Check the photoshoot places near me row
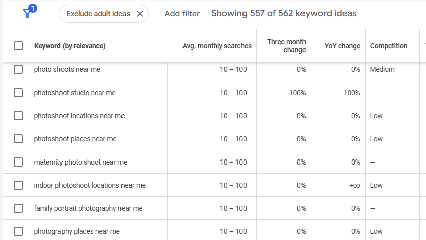426x240 pixels. coord(19,139)
